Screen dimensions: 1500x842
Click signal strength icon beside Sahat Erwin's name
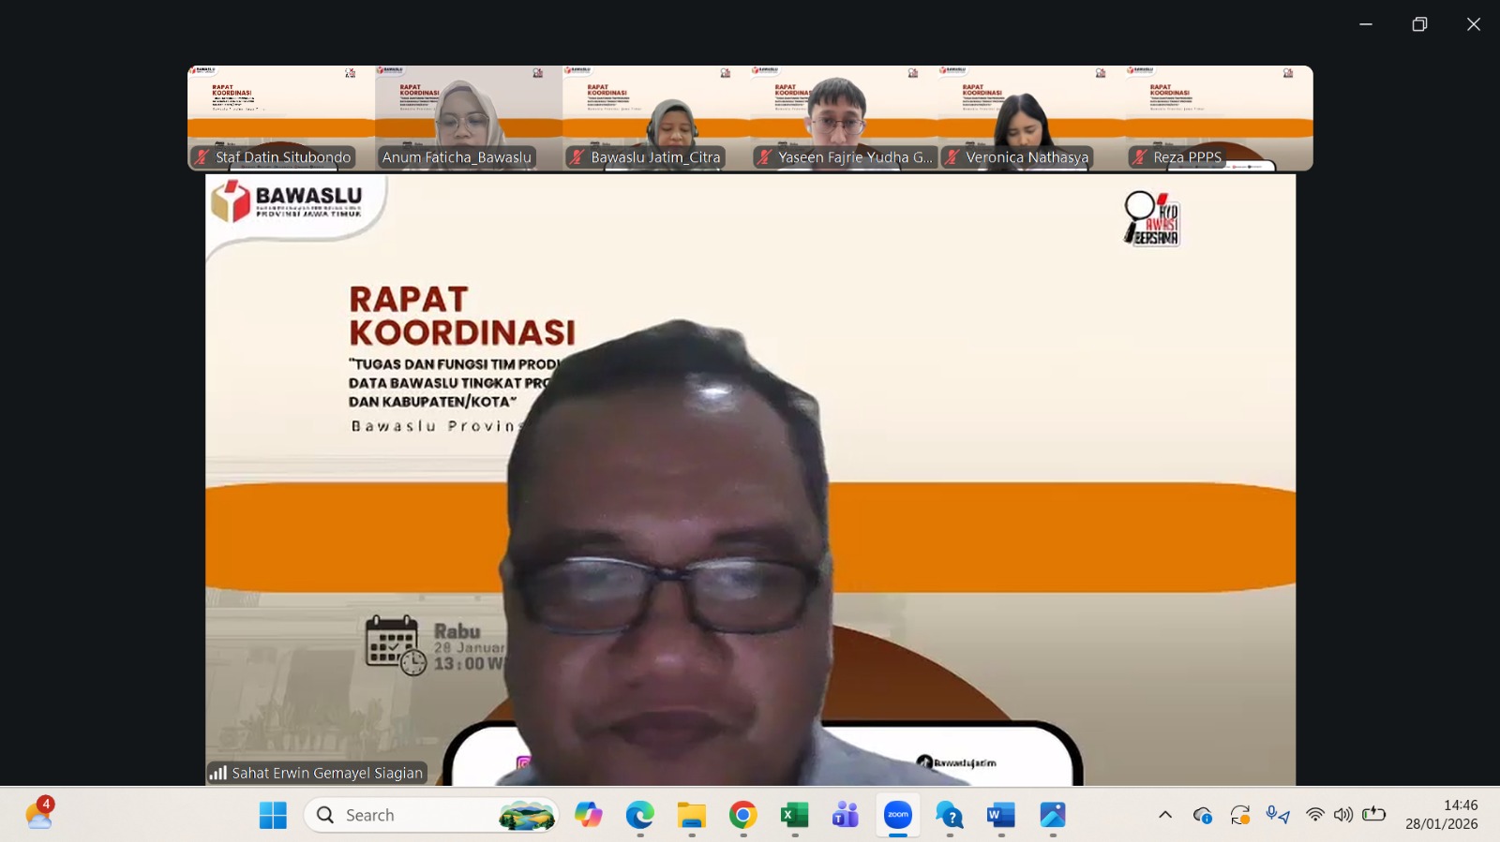[x=218, y=773]
